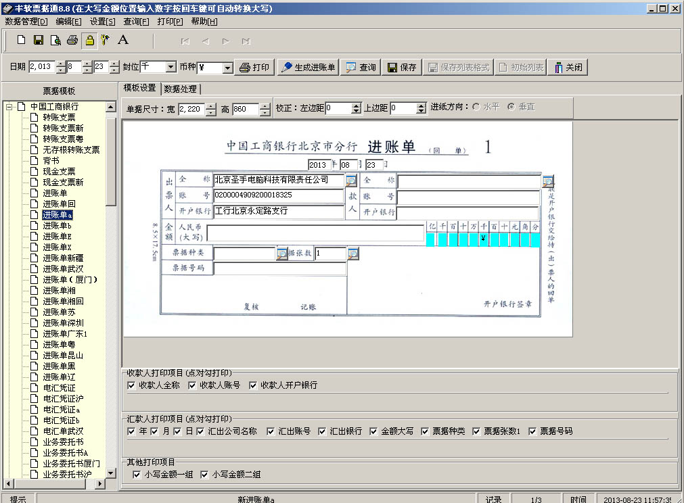Toggle 汇出账号 checkbox
This screenshot has height=503, width=684.
pyautogui.click(x=271, y=431)
